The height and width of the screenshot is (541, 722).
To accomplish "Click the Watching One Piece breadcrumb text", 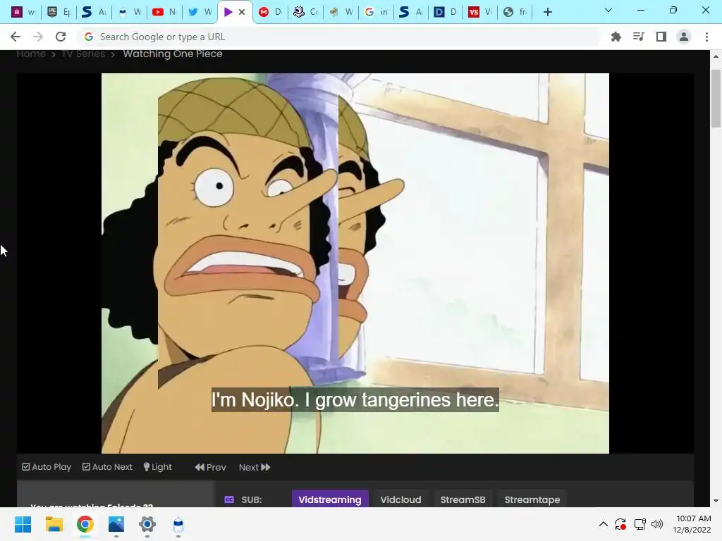I will (172, 54).
